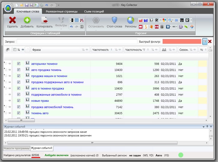Viewport: 218px width, 162px height.
Task: Switch to Съем позиций ribbon tab
Action: click(94, 12)
